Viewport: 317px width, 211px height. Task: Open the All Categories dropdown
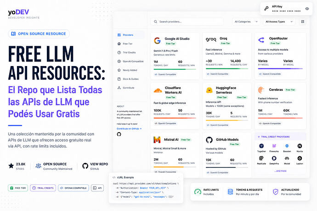[246, 22]
